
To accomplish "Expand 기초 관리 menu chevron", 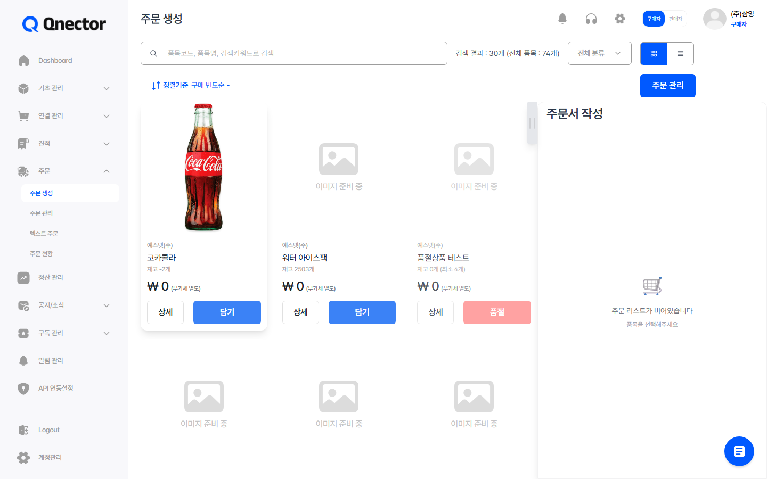I will [x=107, y=88].
